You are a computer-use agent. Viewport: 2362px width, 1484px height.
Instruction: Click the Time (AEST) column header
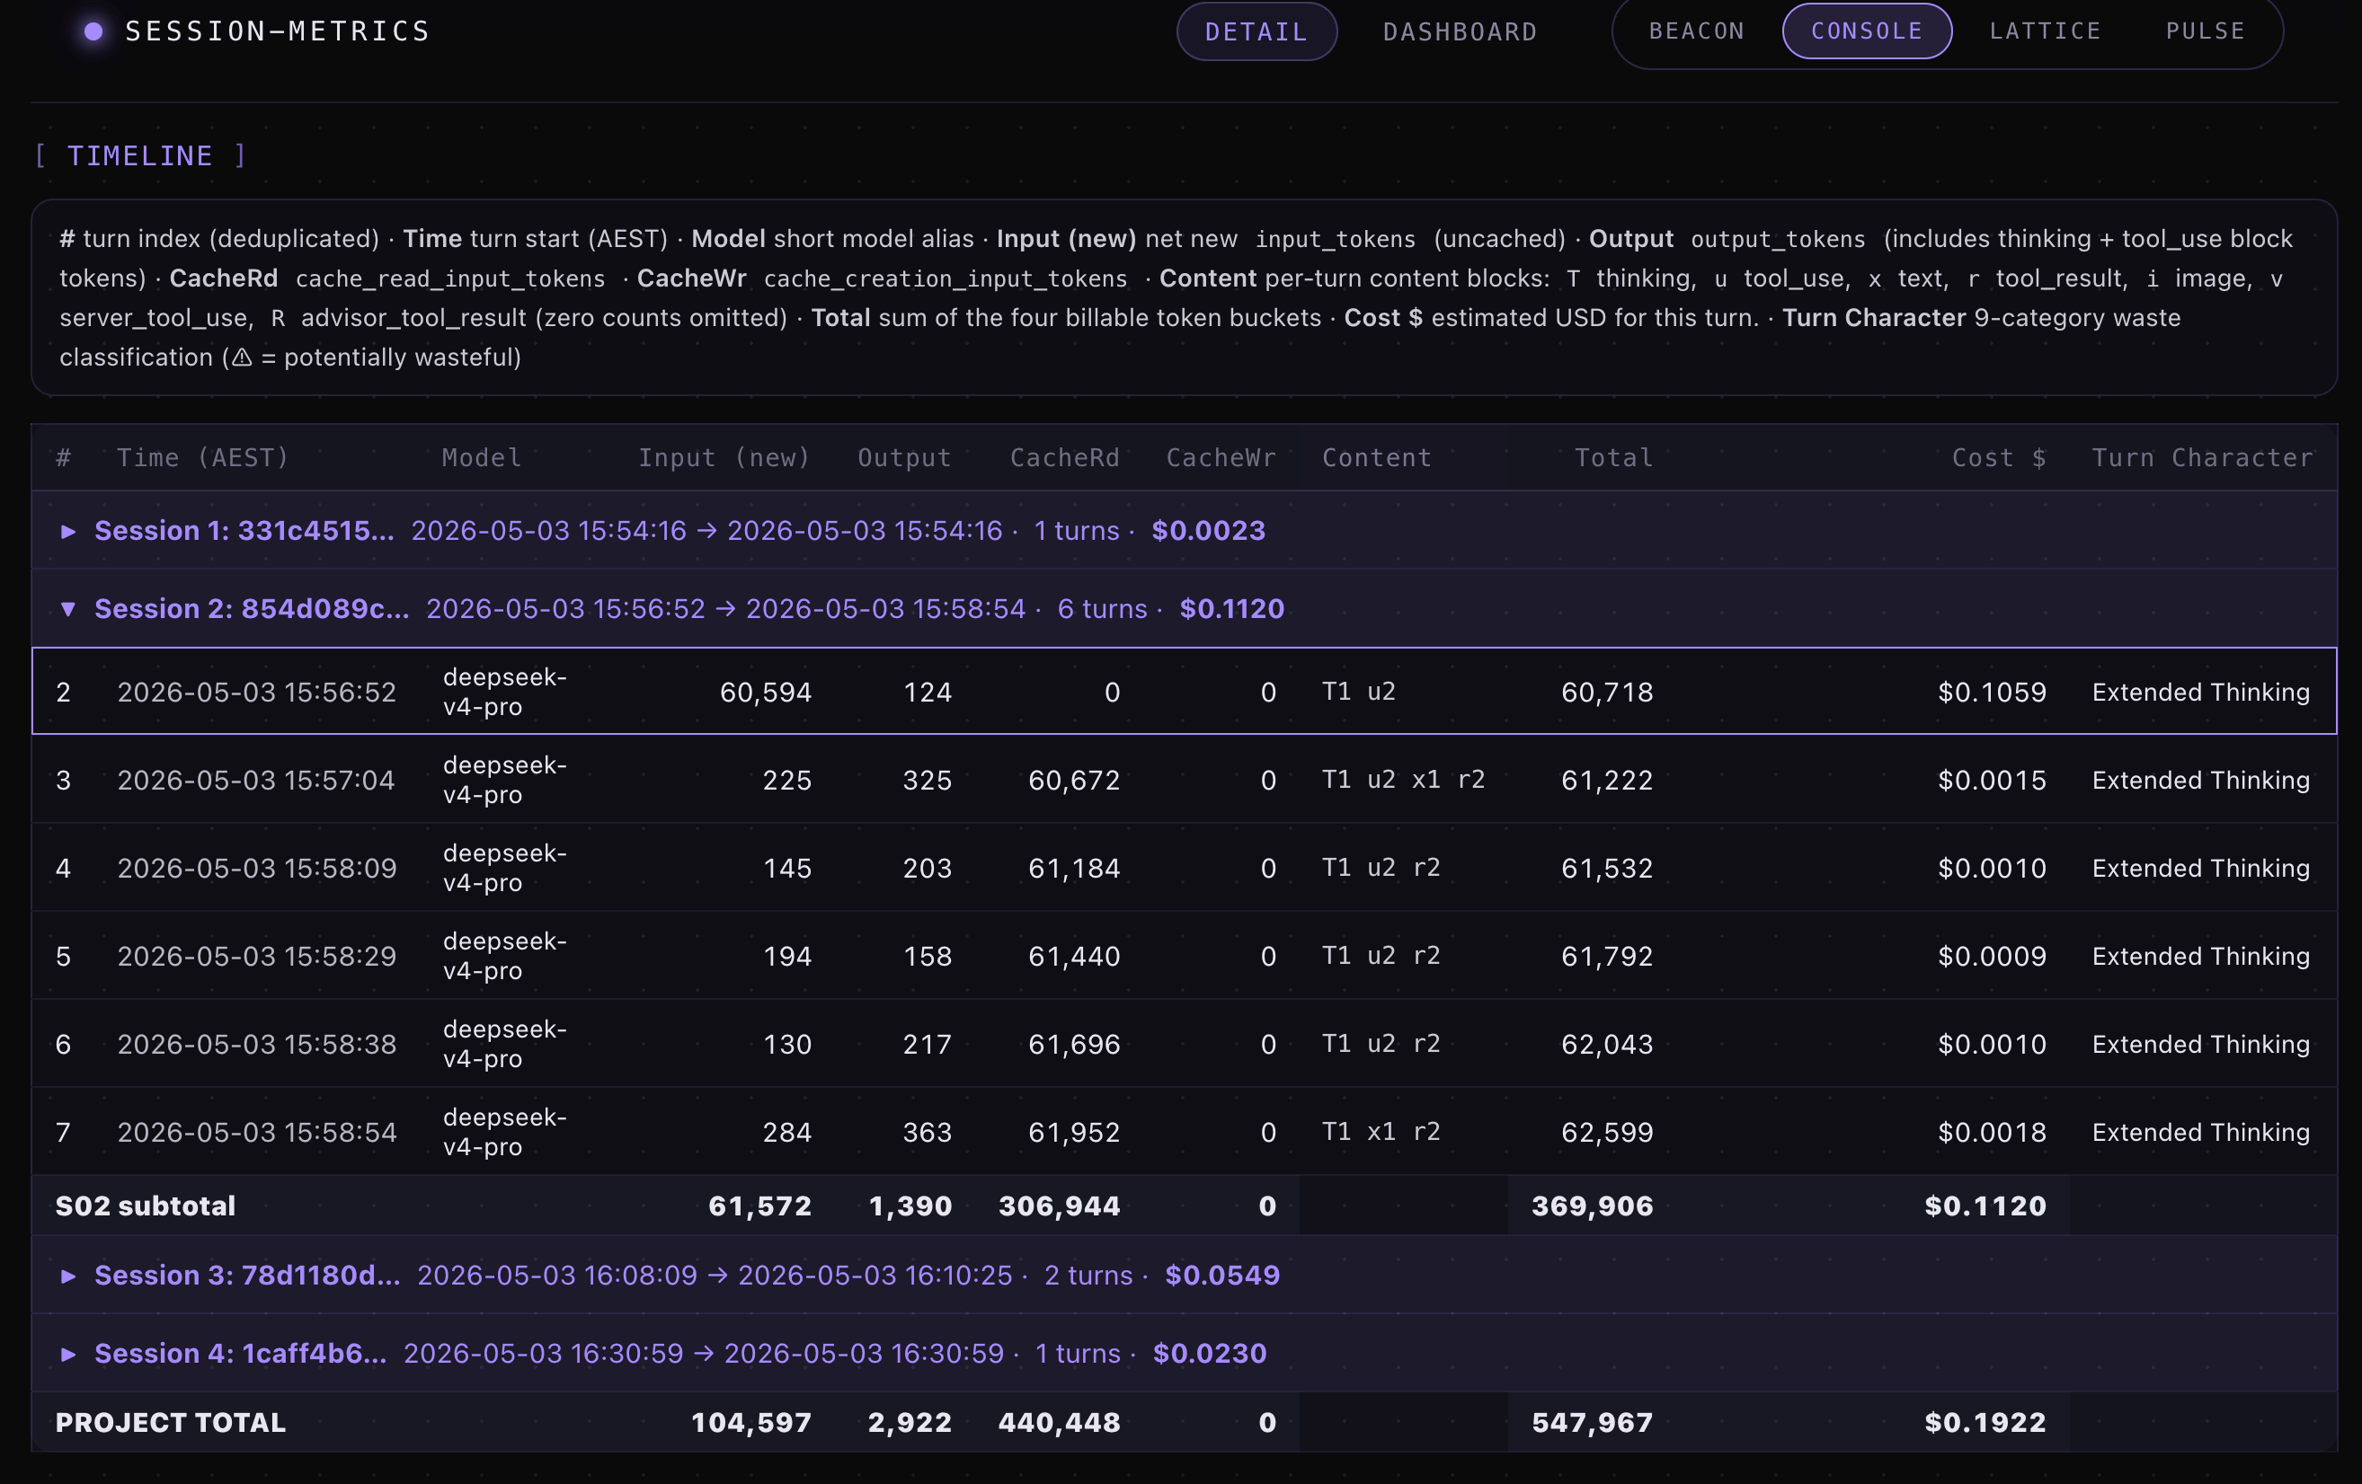tap(203, 458)
